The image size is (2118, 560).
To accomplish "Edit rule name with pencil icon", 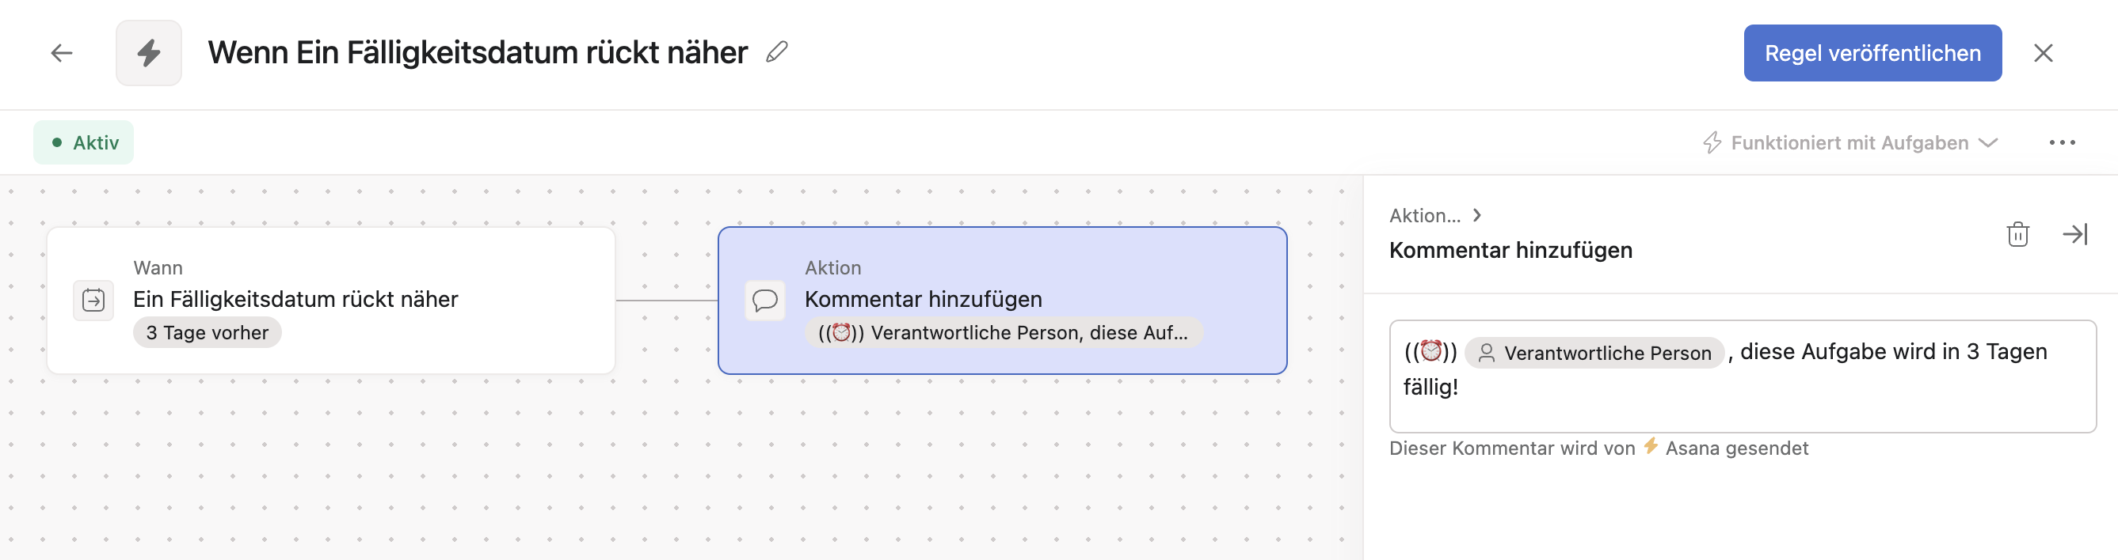I will click(x=776, y=52).
